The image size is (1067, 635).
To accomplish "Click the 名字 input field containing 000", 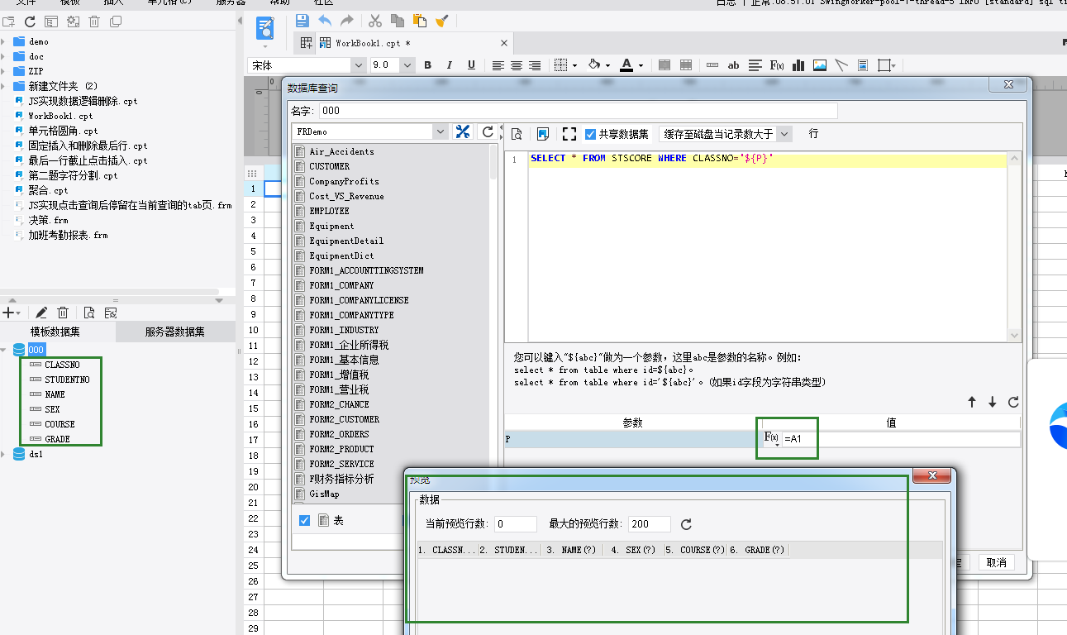I will click(579, 110).
